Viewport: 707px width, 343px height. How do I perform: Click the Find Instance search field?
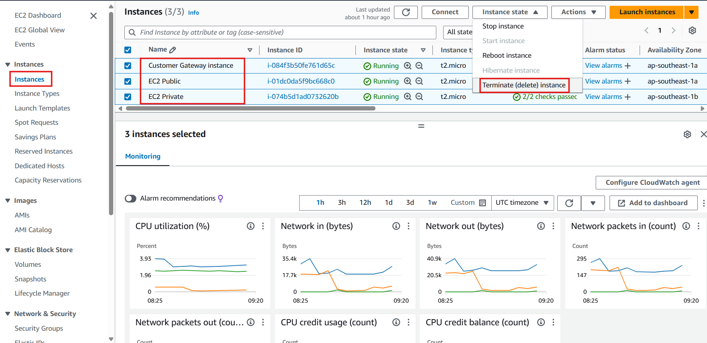click(280, 32)
